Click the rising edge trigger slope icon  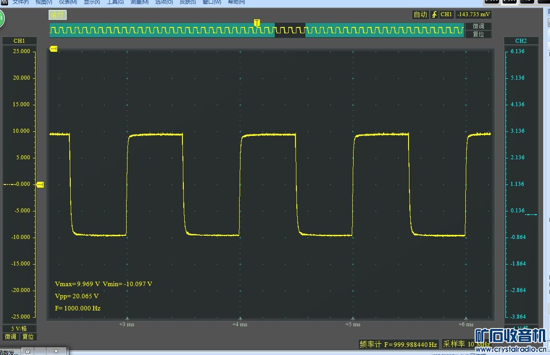pyautogui.click(x=434, y=14)
